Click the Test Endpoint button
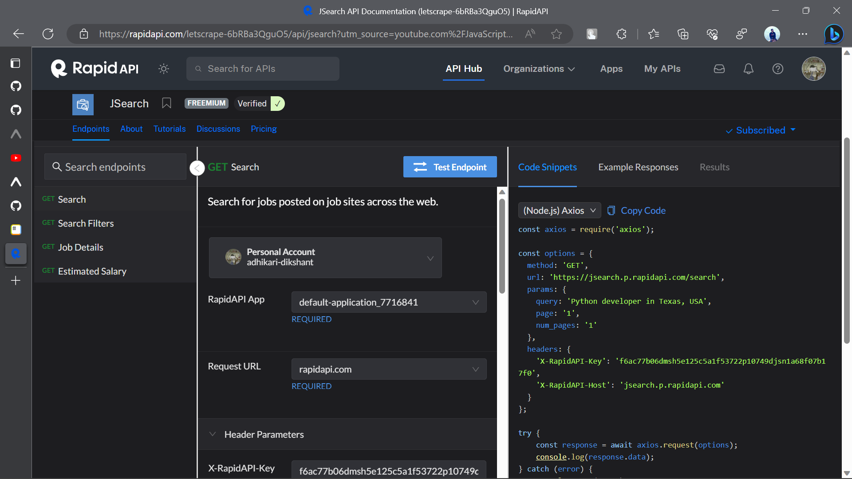This screenshot has height=479, width=852. click(x=450, y=167)
